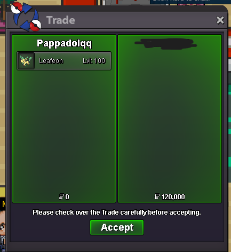Viewport: 231px width, 252px height.
Task: Click the Pappadolqq player name
Action: click(x=64, y=44)
